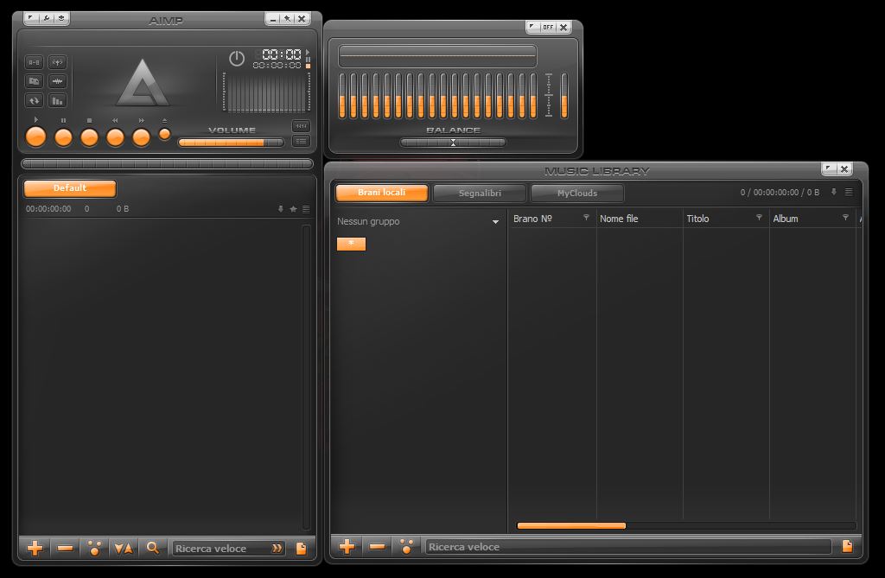
Task: Open the playlist header menu lines icon
Action: pos(306,209)
